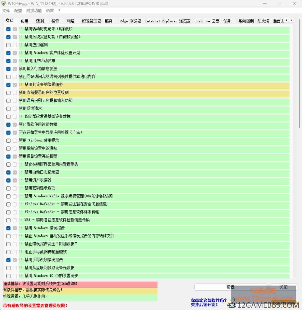Check 禁用从互联网获取设备元数据 checkbox

(8, 268)
